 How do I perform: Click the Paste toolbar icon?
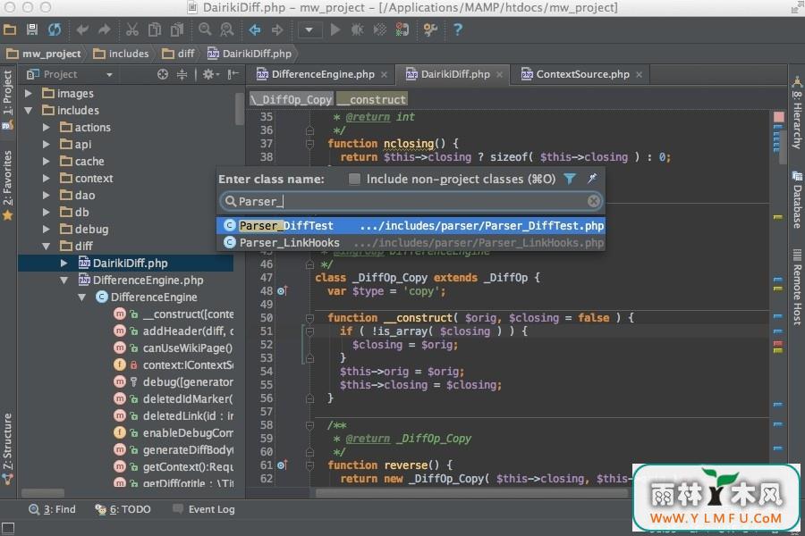pyautogui.click(x=176, y=29)
